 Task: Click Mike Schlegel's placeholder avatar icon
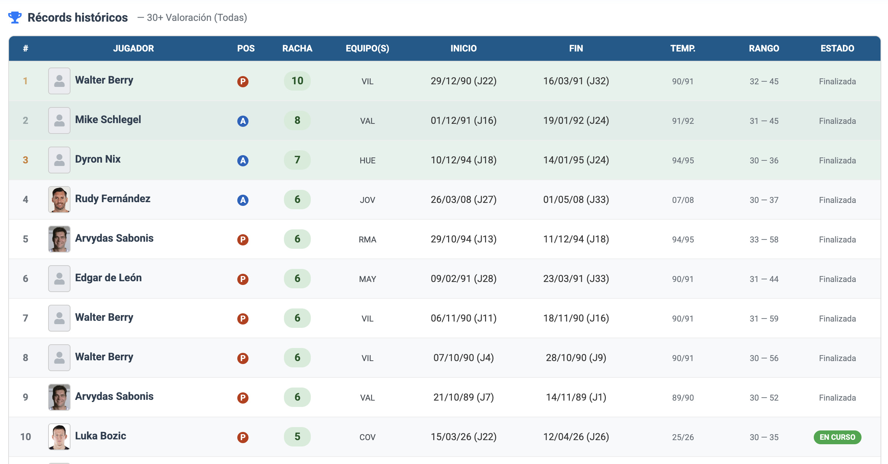59,120
